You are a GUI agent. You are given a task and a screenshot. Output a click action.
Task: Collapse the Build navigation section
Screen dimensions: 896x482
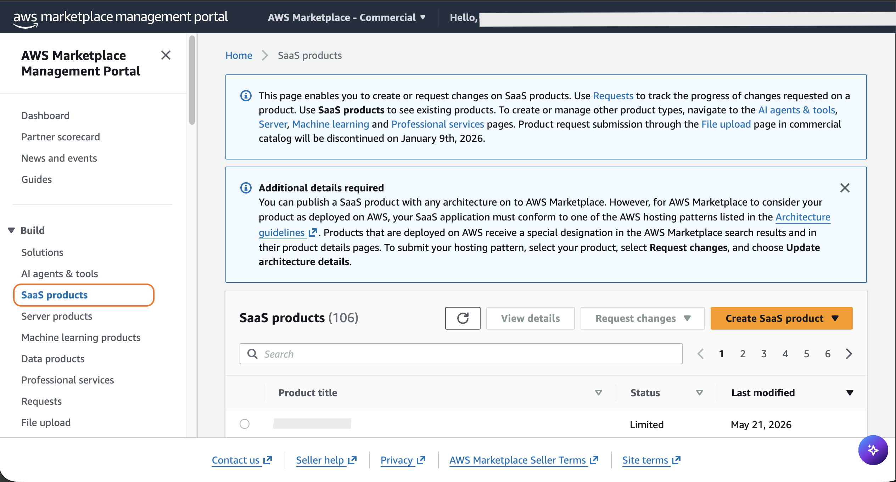tap(11, 230)
